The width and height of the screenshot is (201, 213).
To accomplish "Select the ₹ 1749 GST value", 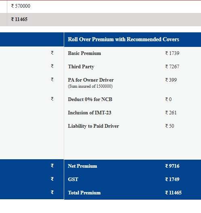I will click(172, 179).
